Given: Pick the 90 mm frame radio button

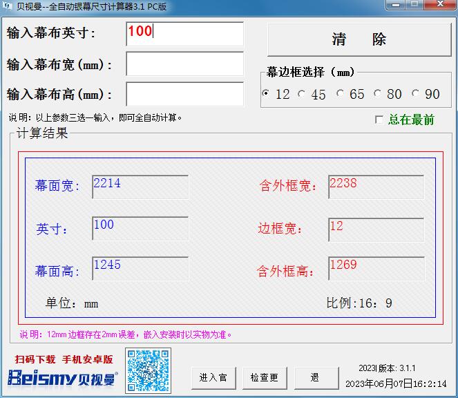Looking at the screenshot, I should (x=415, y=93).
